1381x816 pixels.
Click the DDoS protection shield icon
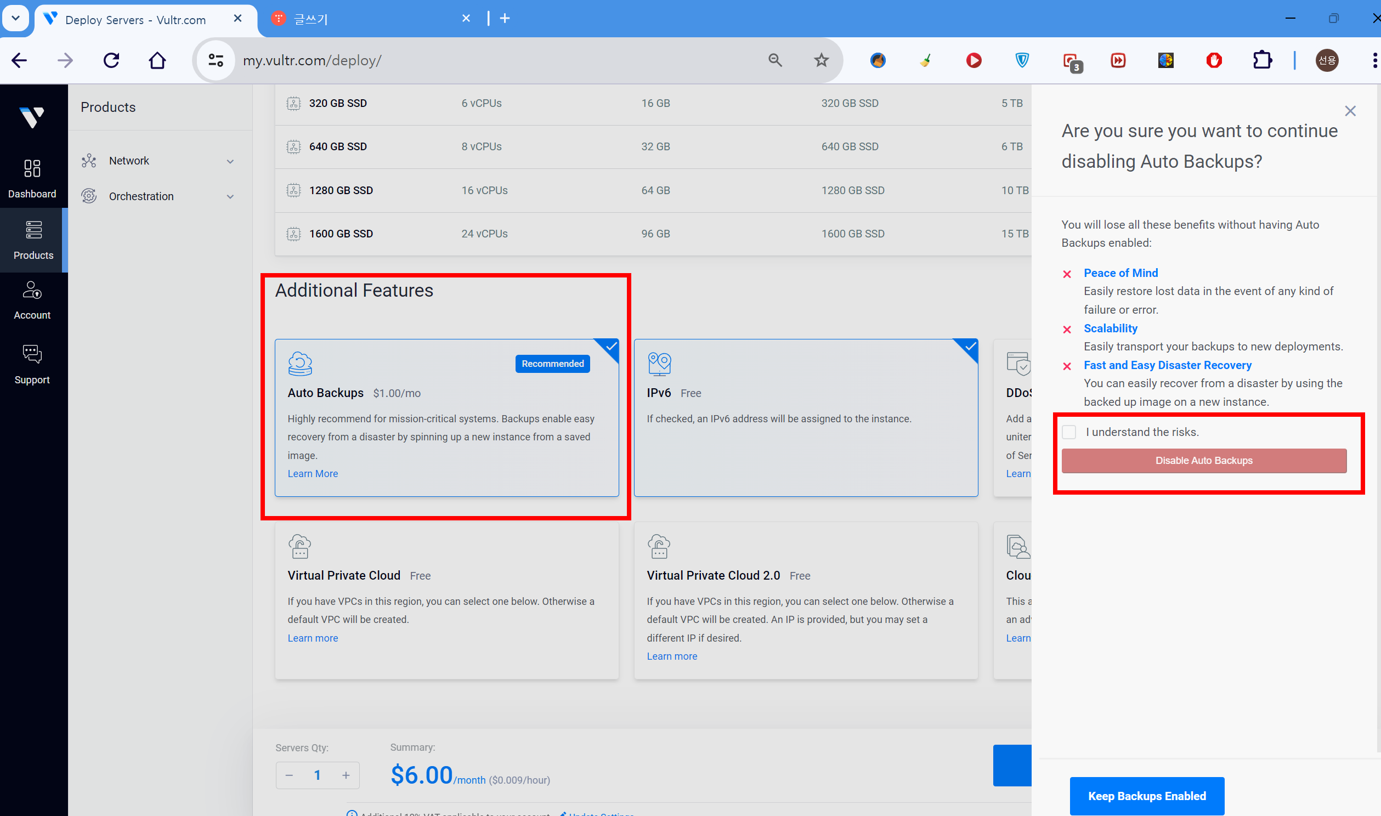point(1018,364)
